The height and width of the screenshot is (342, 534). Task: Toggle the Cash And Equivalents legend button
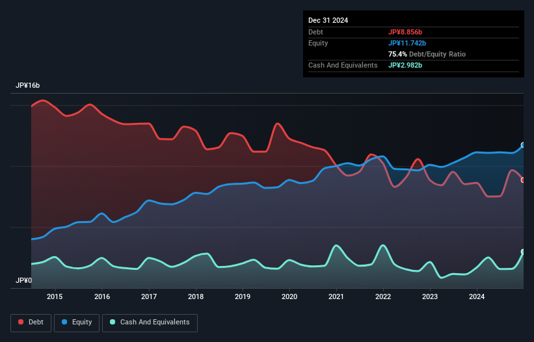click(150, 322)
